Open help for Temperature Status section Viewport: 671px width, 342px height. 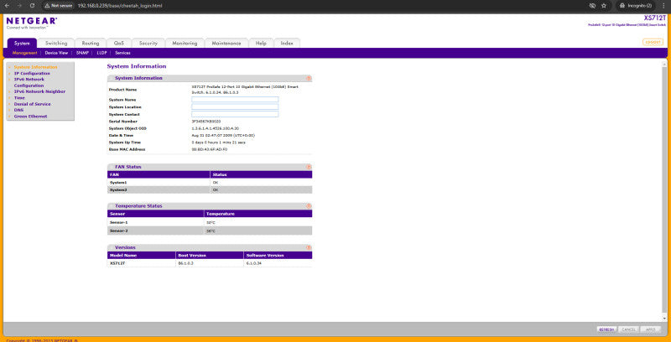coord(309,206)
